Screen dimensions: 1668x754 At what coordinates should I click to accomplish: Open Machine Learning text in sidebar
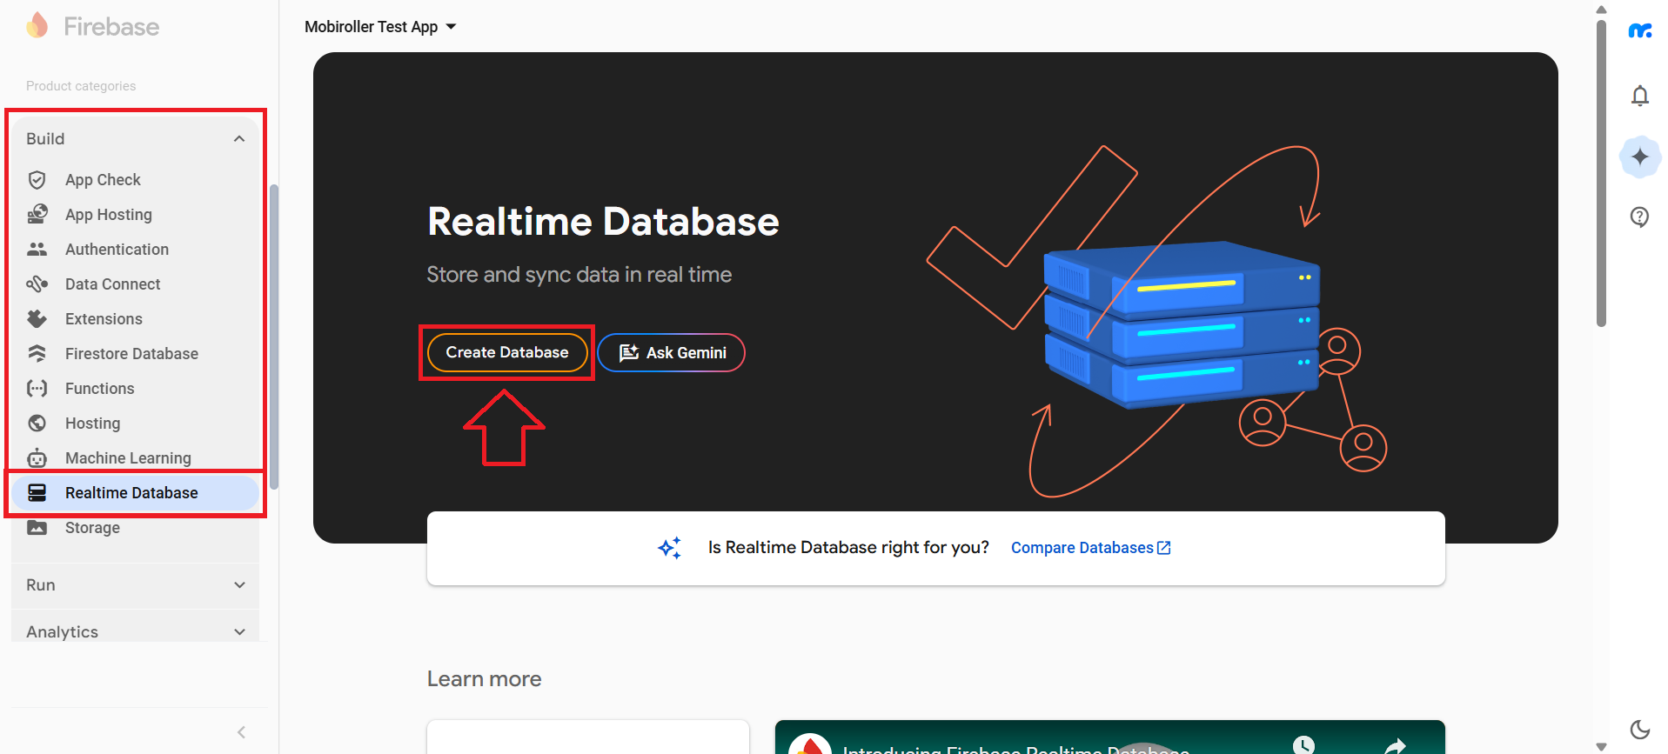(x=128, y=458)
